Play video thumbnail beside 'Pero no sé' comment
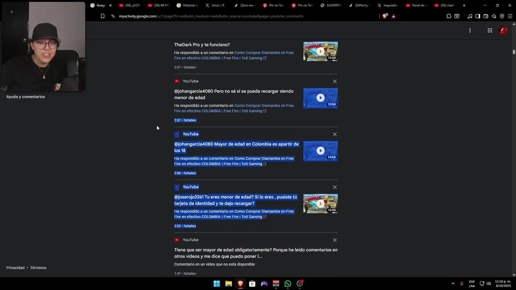The width and height of the screenshot is (516, 290). click(x=320, y=98)
